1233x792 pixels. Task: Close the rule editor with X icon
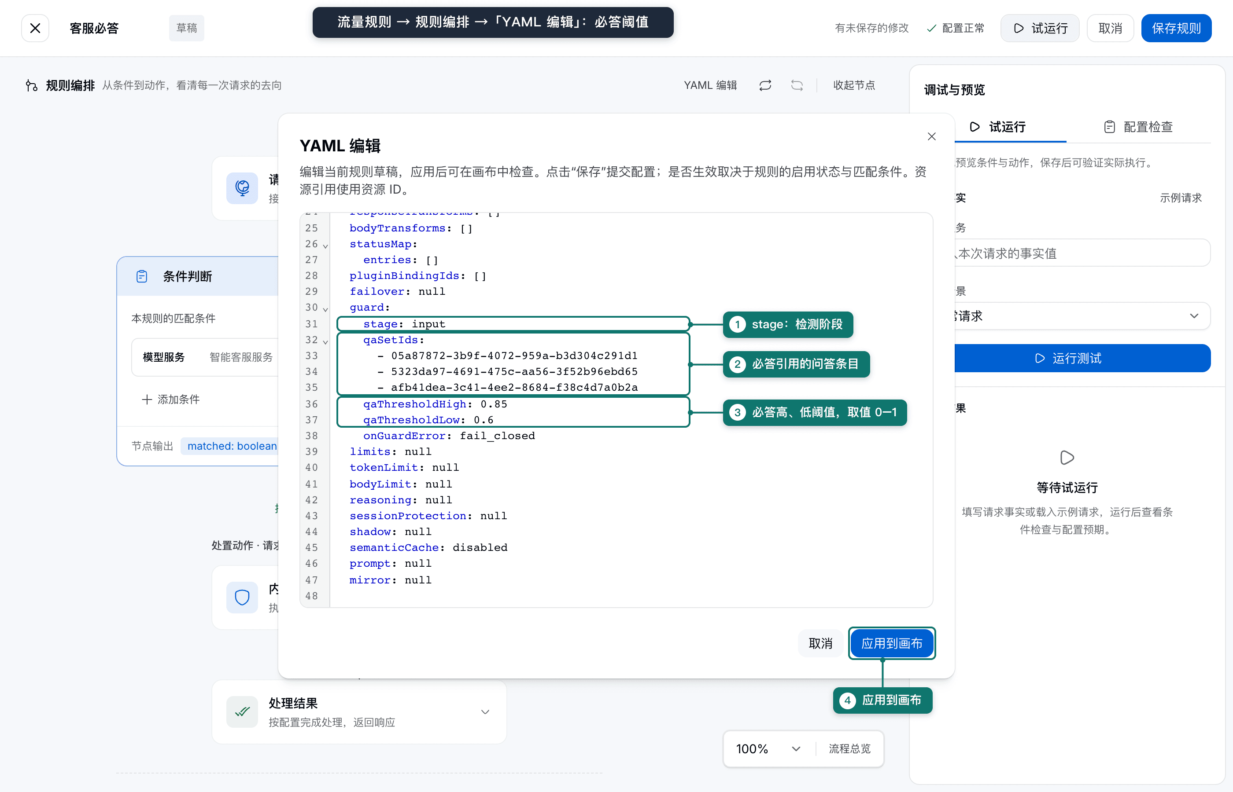click(x=35, y=28)
